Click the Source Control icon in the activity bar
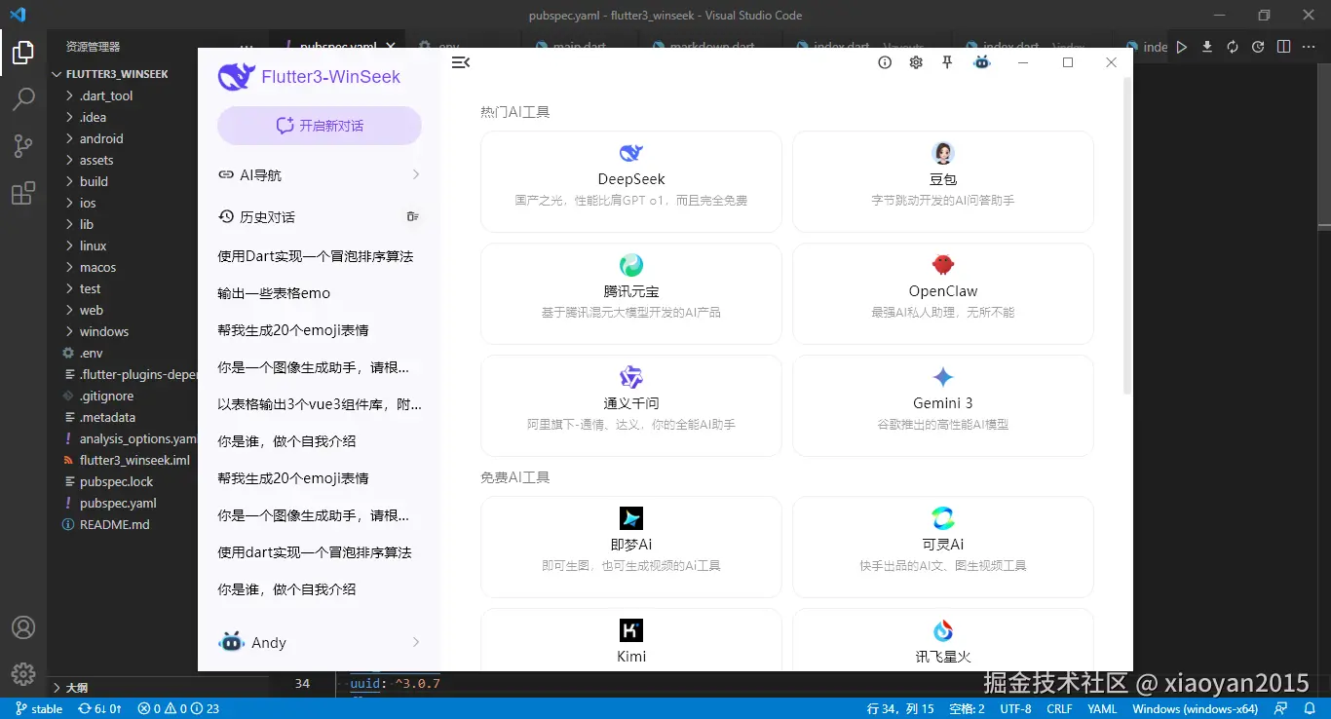1331x719 pixels. (24, 145)
